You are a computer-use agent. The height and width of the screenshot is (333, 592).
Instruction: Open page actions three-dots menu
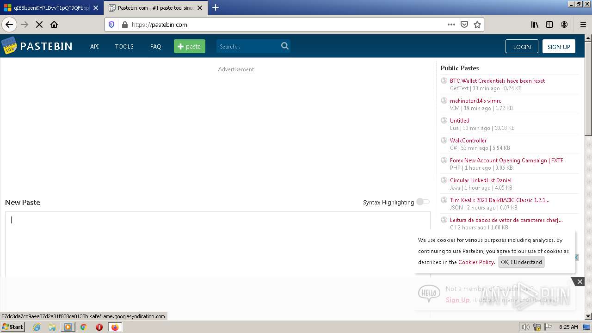coord(451,25)
